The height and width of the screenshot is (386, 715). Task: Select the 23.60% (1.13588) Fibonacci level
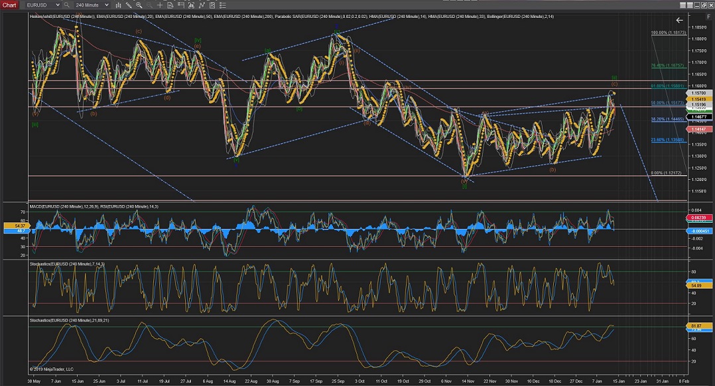pos(667,140)
